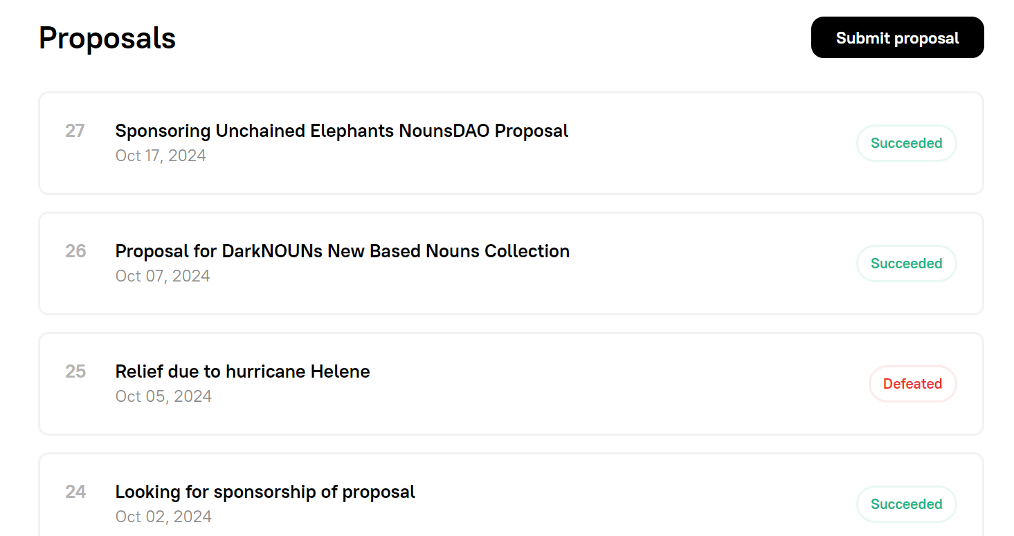The height and width of the screenshot is (536, 1014).
Task: View the hurricane Helene relief proposal
Action: [x=242, y=371]
